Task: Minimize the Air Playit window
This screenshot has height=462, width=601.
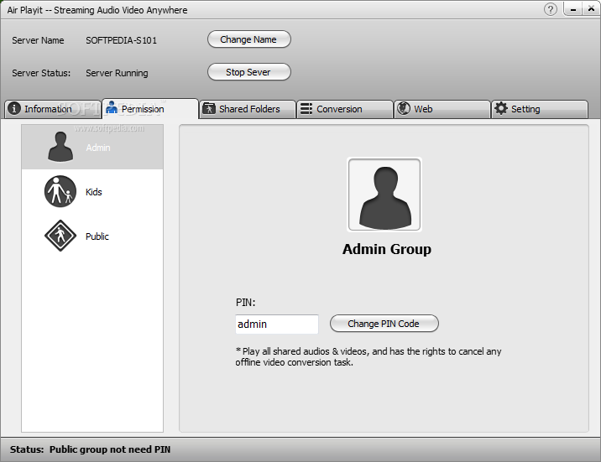Action: pyautogui.click(x=573, y=9)
